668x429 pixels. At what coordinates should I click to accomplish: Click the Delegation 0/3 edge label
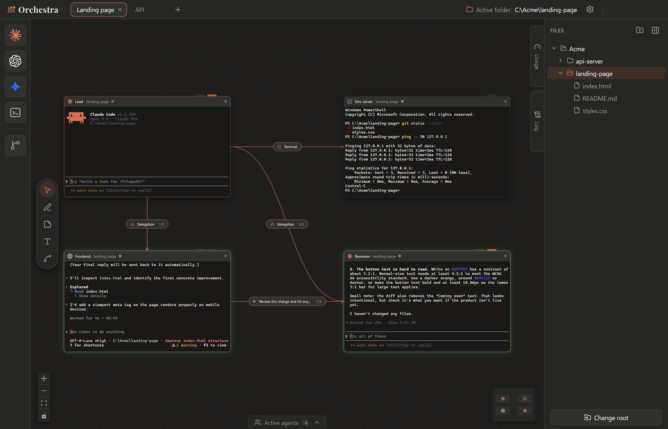[287, 224]
